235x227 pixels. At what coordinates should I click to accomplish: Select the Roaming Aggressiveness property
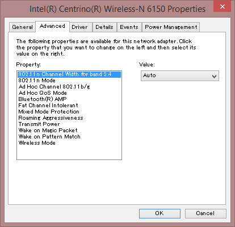pyautogui.click(x=69, y=118)
